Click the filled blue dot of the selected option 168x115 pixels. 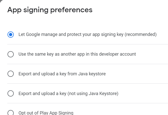[x=10, y=34]
